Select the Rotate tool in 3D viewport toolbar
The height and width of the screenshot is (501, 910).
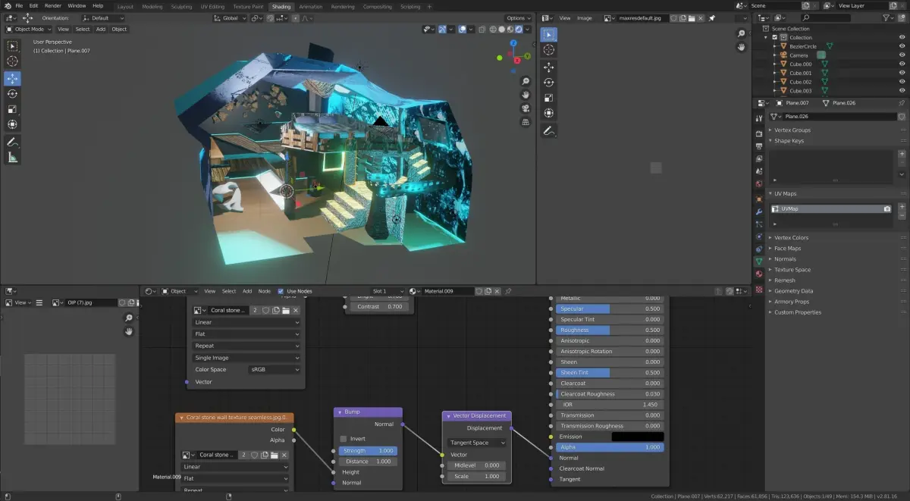[x=12, y=94]
